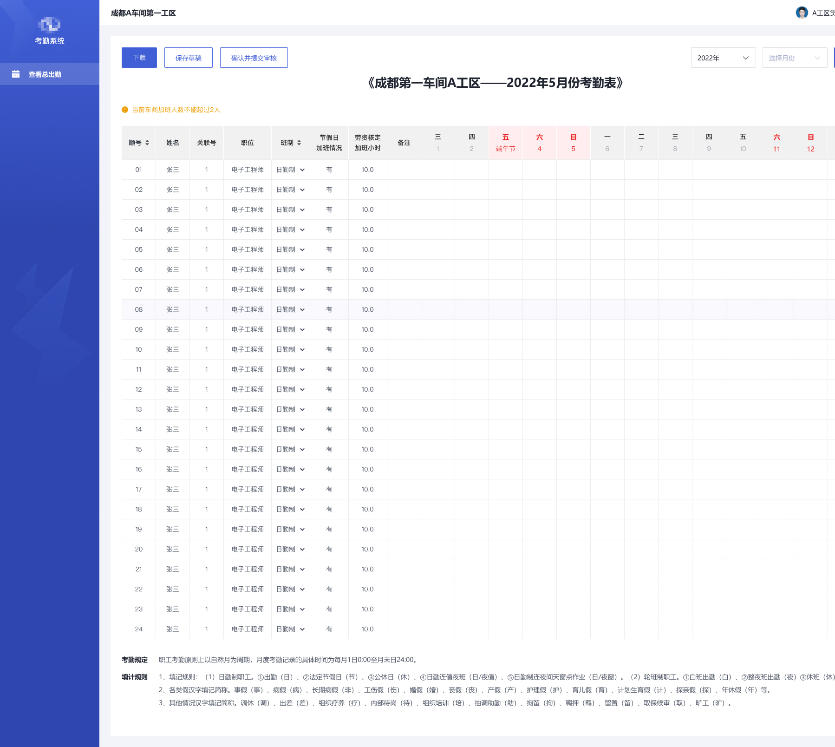
Task: Click the Friday 10 date column header
Action: coord(743,143)
